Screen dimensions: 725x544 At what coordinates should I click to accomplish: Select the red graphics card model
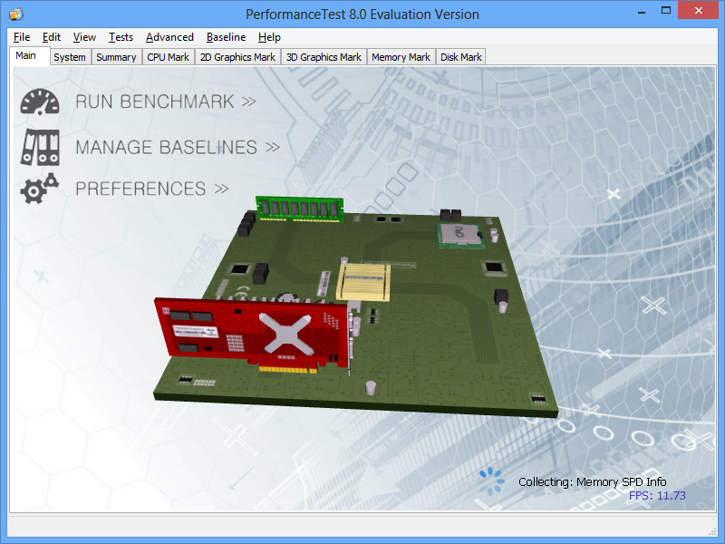[x=254, y=335]
